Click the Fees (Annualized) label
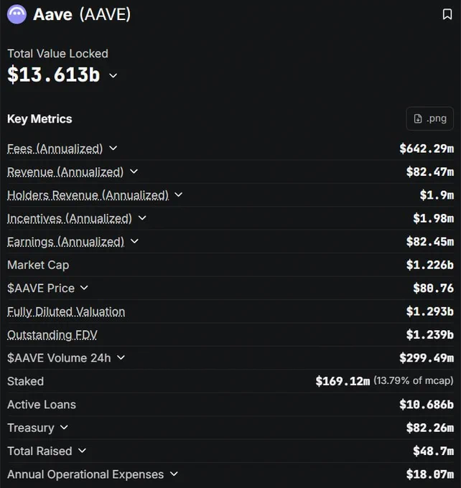This screenshot has height=488, width=461. 55,149
